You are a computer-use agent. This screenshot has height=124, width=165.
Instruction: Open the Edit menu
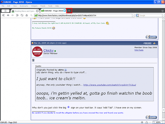[9, 6]
